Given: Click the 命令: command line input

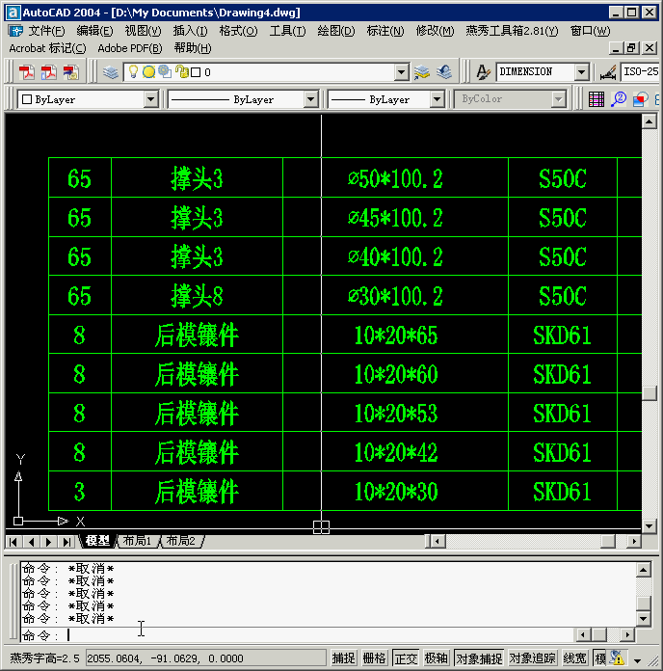Looking at the screenshot, I should pyautogui.click(x=297, y=635).
